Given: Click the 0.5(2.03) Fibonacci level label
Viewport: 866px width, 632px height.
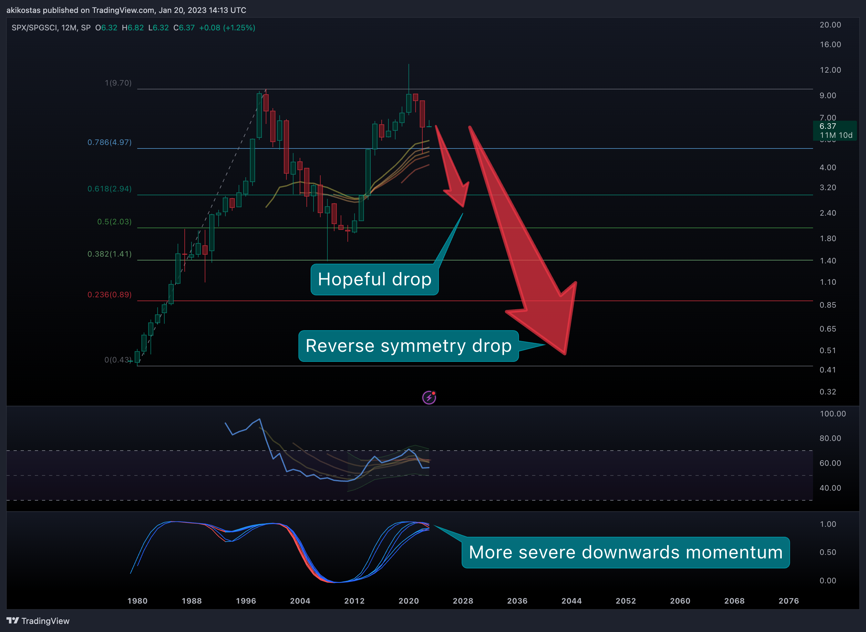Looking at the screenshot, I should [x=114, y=221].
